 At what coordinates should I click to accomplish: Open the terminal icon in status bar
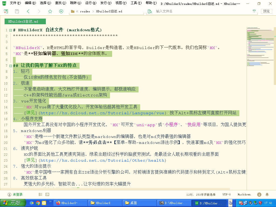tap(47, 194)
